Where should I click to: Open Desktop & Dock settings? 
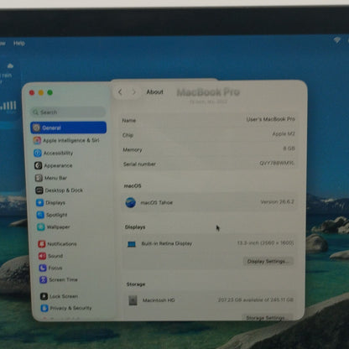pyautogui.click(x=59, y=190)
